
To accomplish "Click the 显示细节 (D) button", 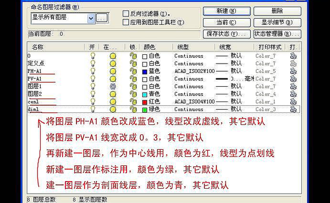I will (x=277, y=22).
